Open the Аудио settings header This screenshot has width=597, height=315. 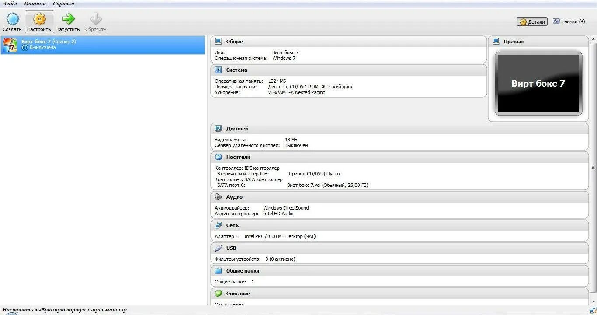click(400, 197)
